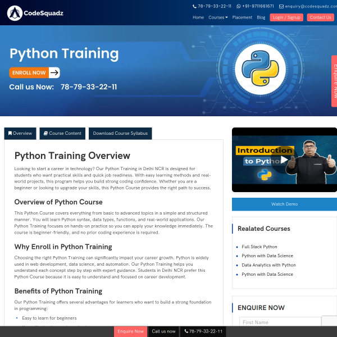Open the first Python with Data Science link
Image resolution: width=337 pixels, height=337 pixels.
[x=267, y=256]
